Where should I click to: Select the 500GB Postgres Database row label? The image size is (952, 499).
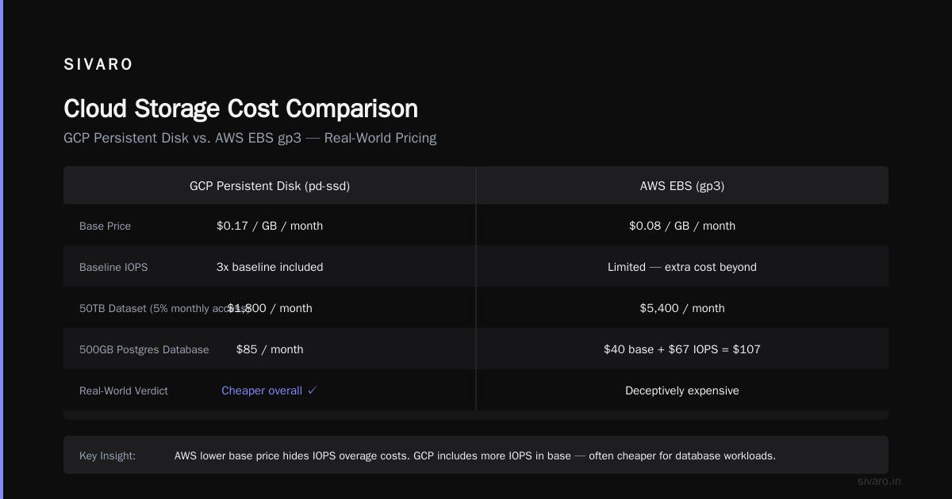144,350
